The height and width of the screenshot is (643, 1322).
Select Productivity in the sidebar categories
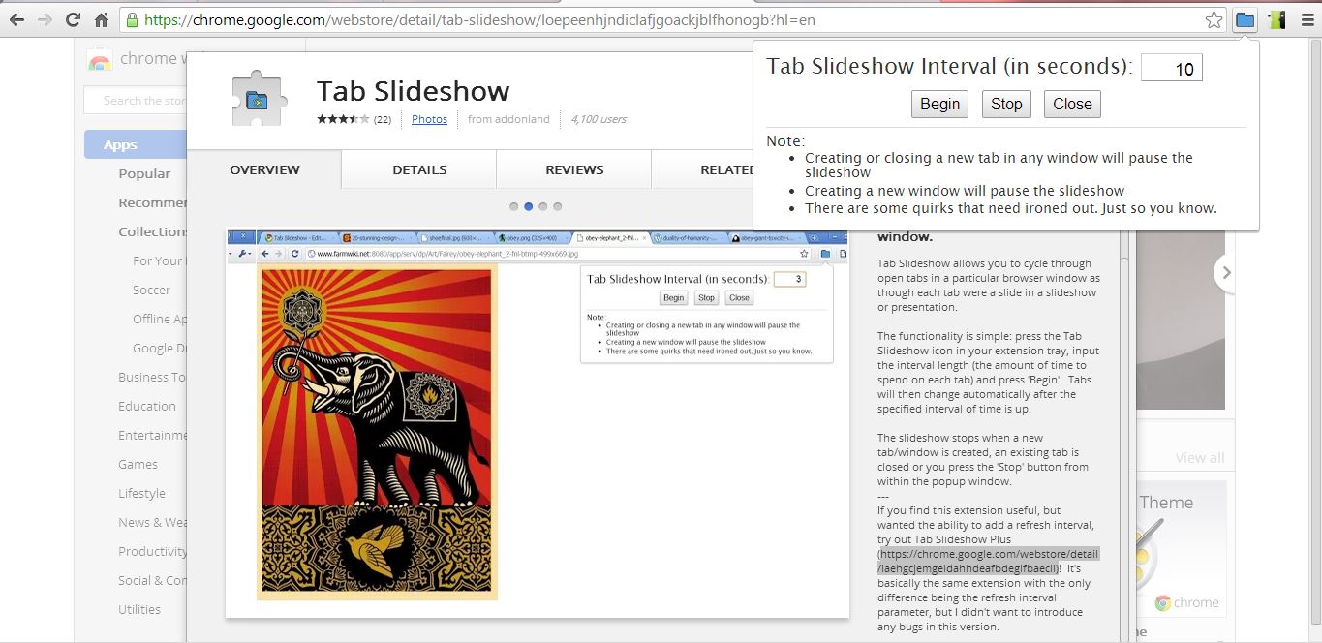[152, 551]
